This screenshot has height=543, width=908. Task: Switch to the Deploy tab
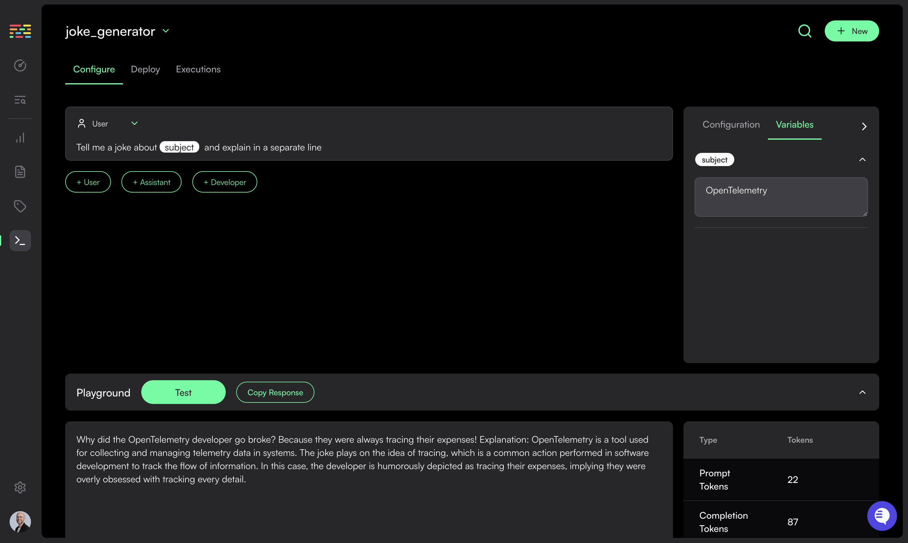(x=145, y=69)
